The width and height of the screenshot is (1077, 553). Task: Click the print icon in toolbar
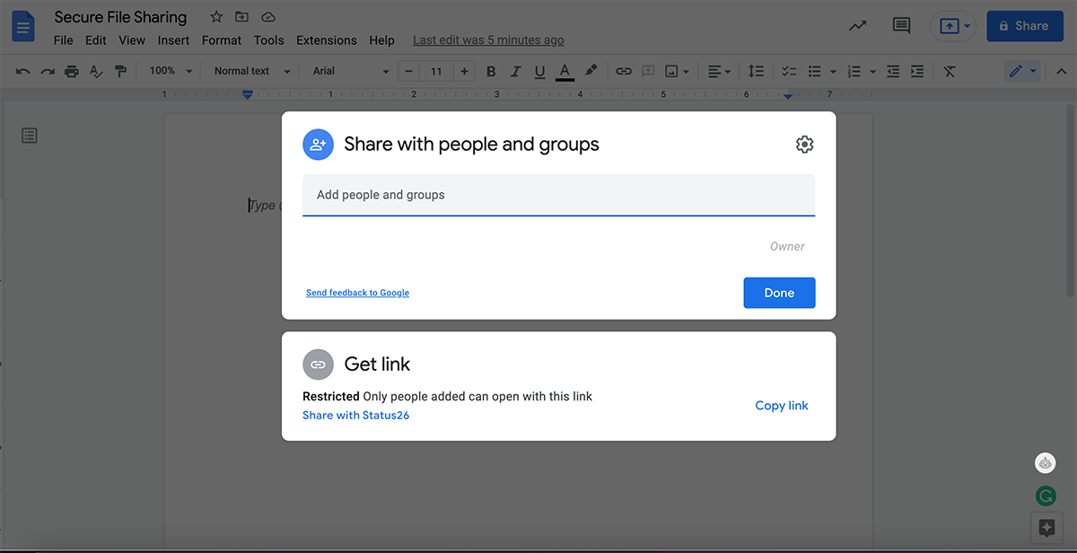click(x=72, y=71)
